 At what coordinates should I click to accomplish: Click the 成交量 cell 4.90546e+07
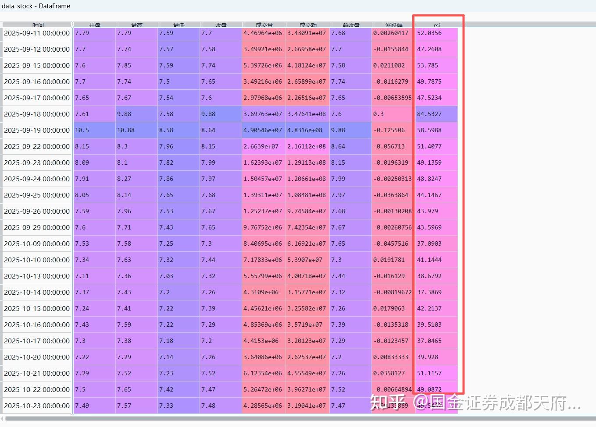pyautogui.click(x=264, y=131)
